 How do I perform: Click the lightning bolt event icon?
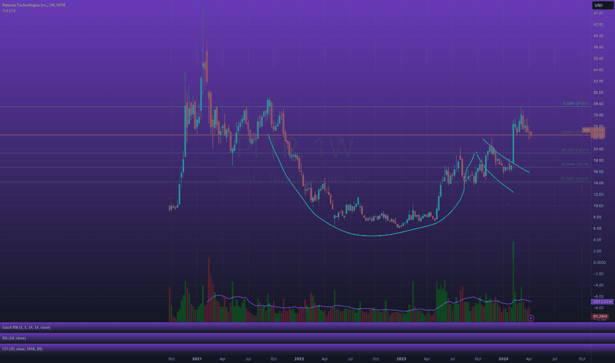[531, 318]
